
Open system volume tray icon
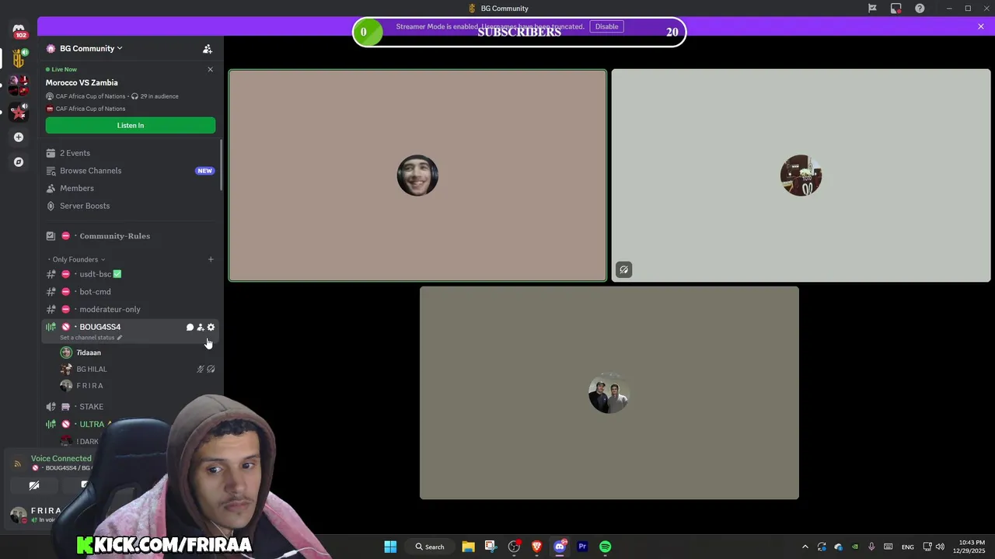click(940, 547)
